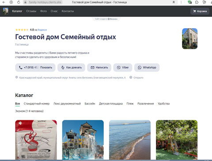The image size is (212, 161).
Task: Open the guest house photo thumbnail
Action: click(190, 38)
